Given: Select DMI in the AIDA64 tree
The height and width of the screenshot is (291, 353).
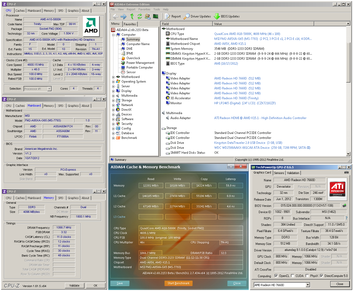Looking at the screenshot, I should [129, 49].
